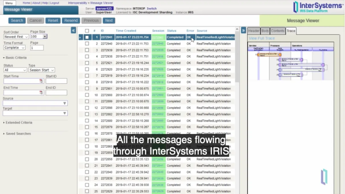Image resolution: width=345 pixels, height=194 pixels.
Task: Click the InterSystems logo icon
Action: [x=296, y=7]
